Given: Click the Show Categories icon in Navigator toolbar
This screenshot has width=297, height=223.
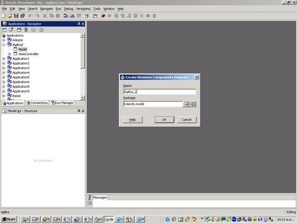Looking at the screenshot, I should tap(41, 30).
